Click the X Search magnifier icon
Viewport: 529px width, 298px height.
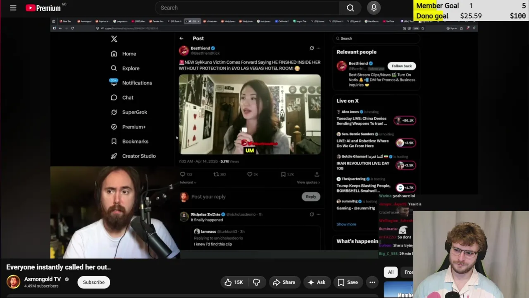click(x=338, y=38)
